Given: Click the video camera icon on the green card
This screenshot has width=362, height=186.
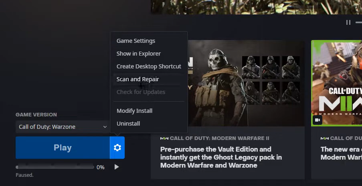Looking at the screenshot, I should [x=318, y=120].
